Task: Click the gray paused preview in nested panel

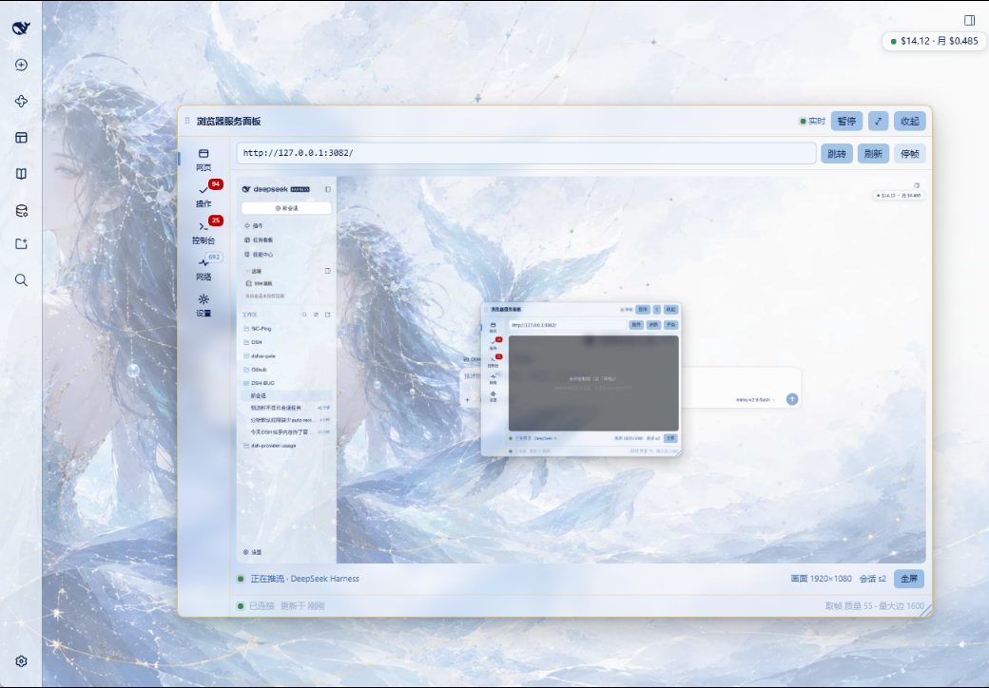Action: pyautogui.click(x=593, y=383)
